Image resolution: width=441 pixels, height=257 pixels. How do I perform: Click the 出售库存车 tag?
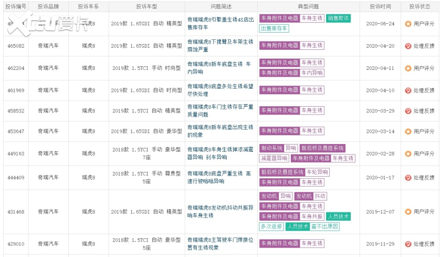point(274,28)
